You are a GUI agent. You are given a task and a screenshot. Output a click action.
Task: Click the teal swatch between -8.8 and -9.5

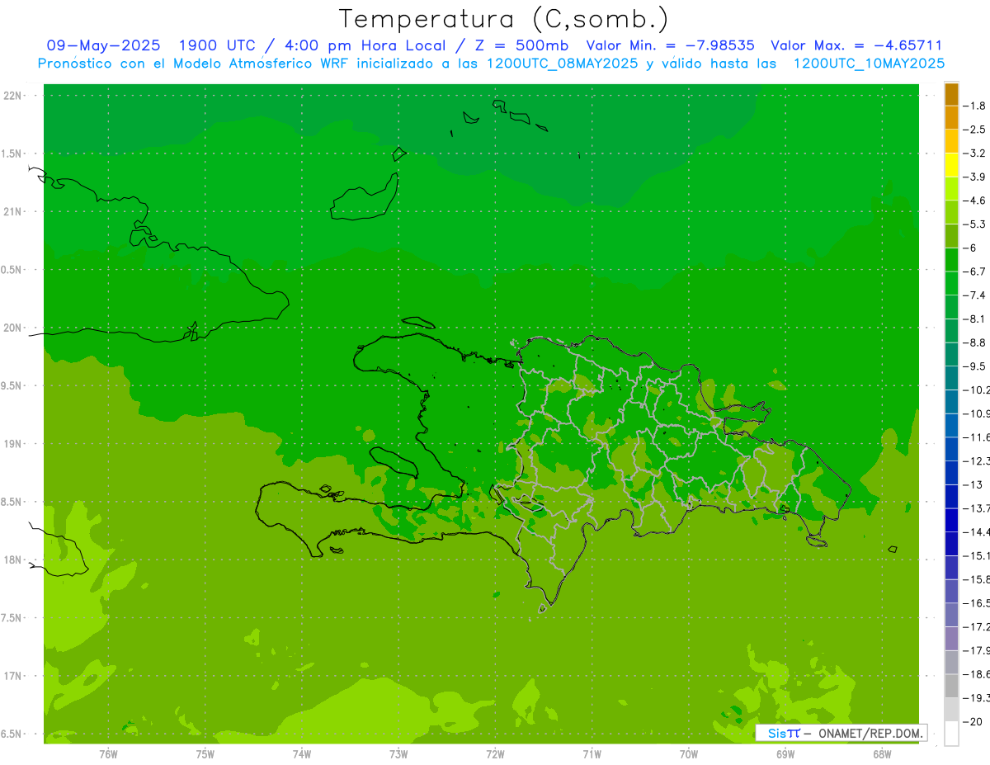(x=951, y=355)
